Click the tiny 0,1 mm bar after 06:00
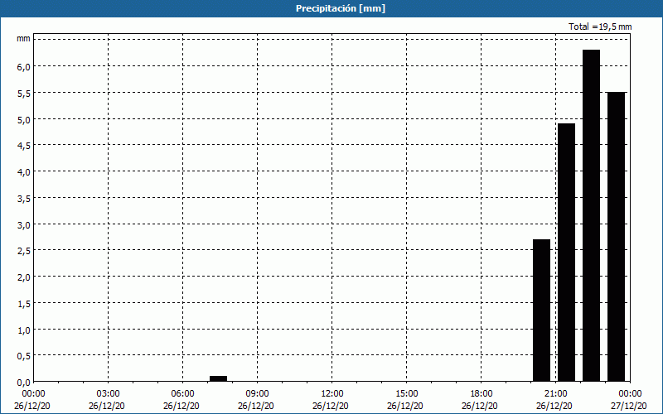 [x=218, y=378]
